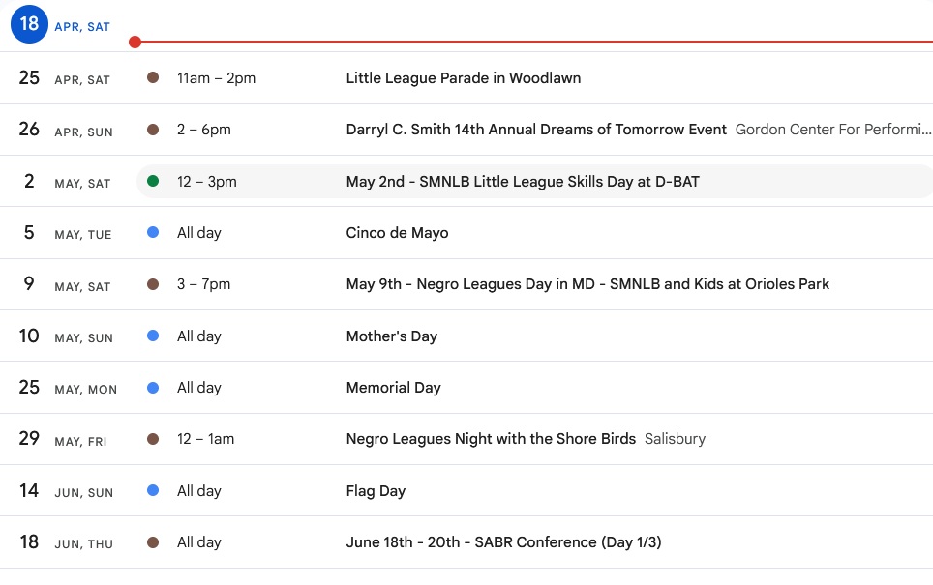Click the Salisbury location text

[675, 439]
